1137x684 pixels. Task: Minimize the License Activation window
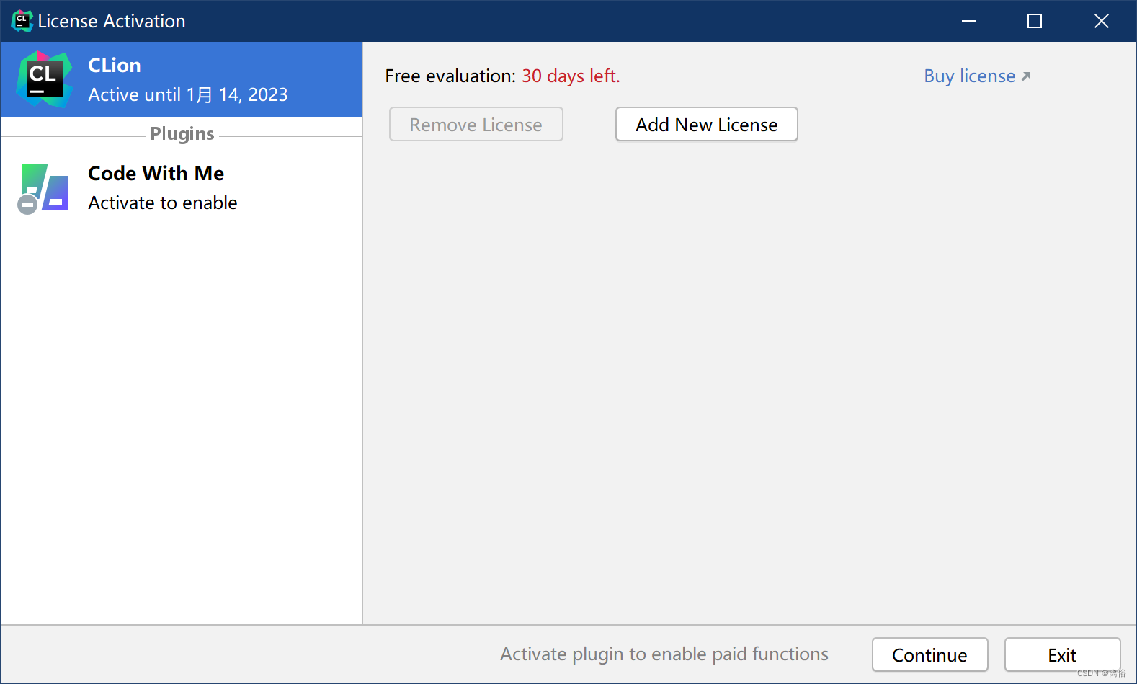coord(968,21)
